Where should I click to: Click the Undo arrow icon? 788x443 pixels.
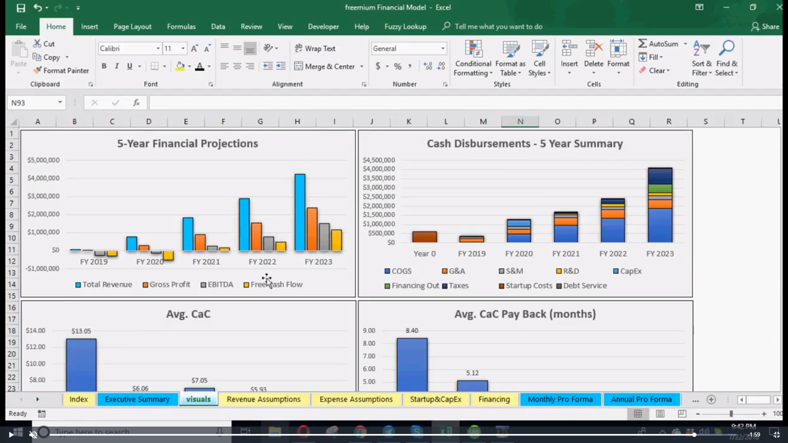(x=38, y=8)
